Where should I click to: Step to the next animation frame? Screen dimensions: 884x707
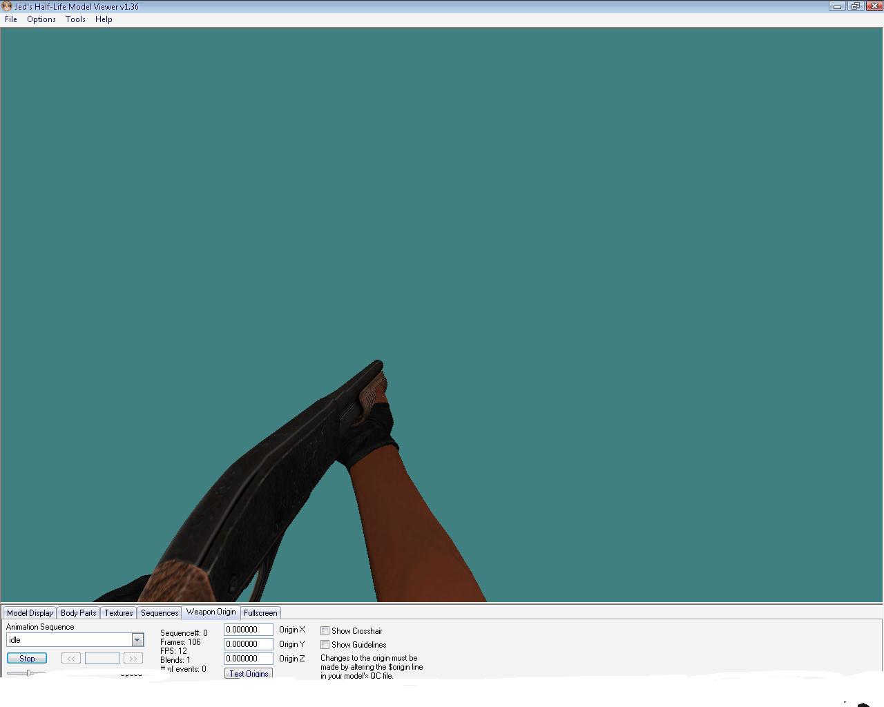(x=133, y=658)
